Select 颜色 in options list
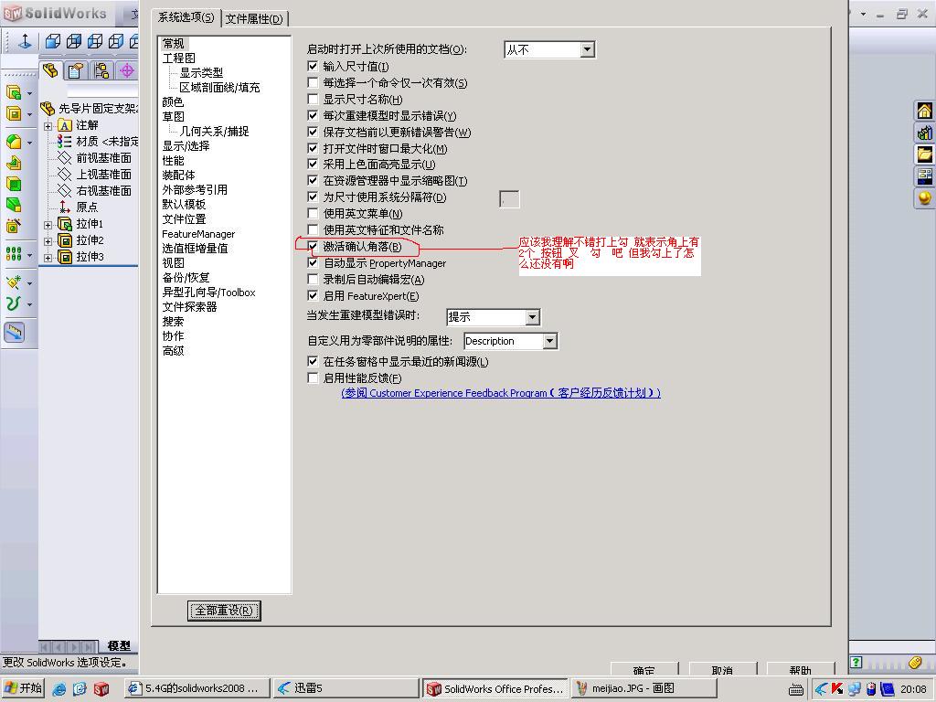Screen dimensions: 936x702 (173, 102)
